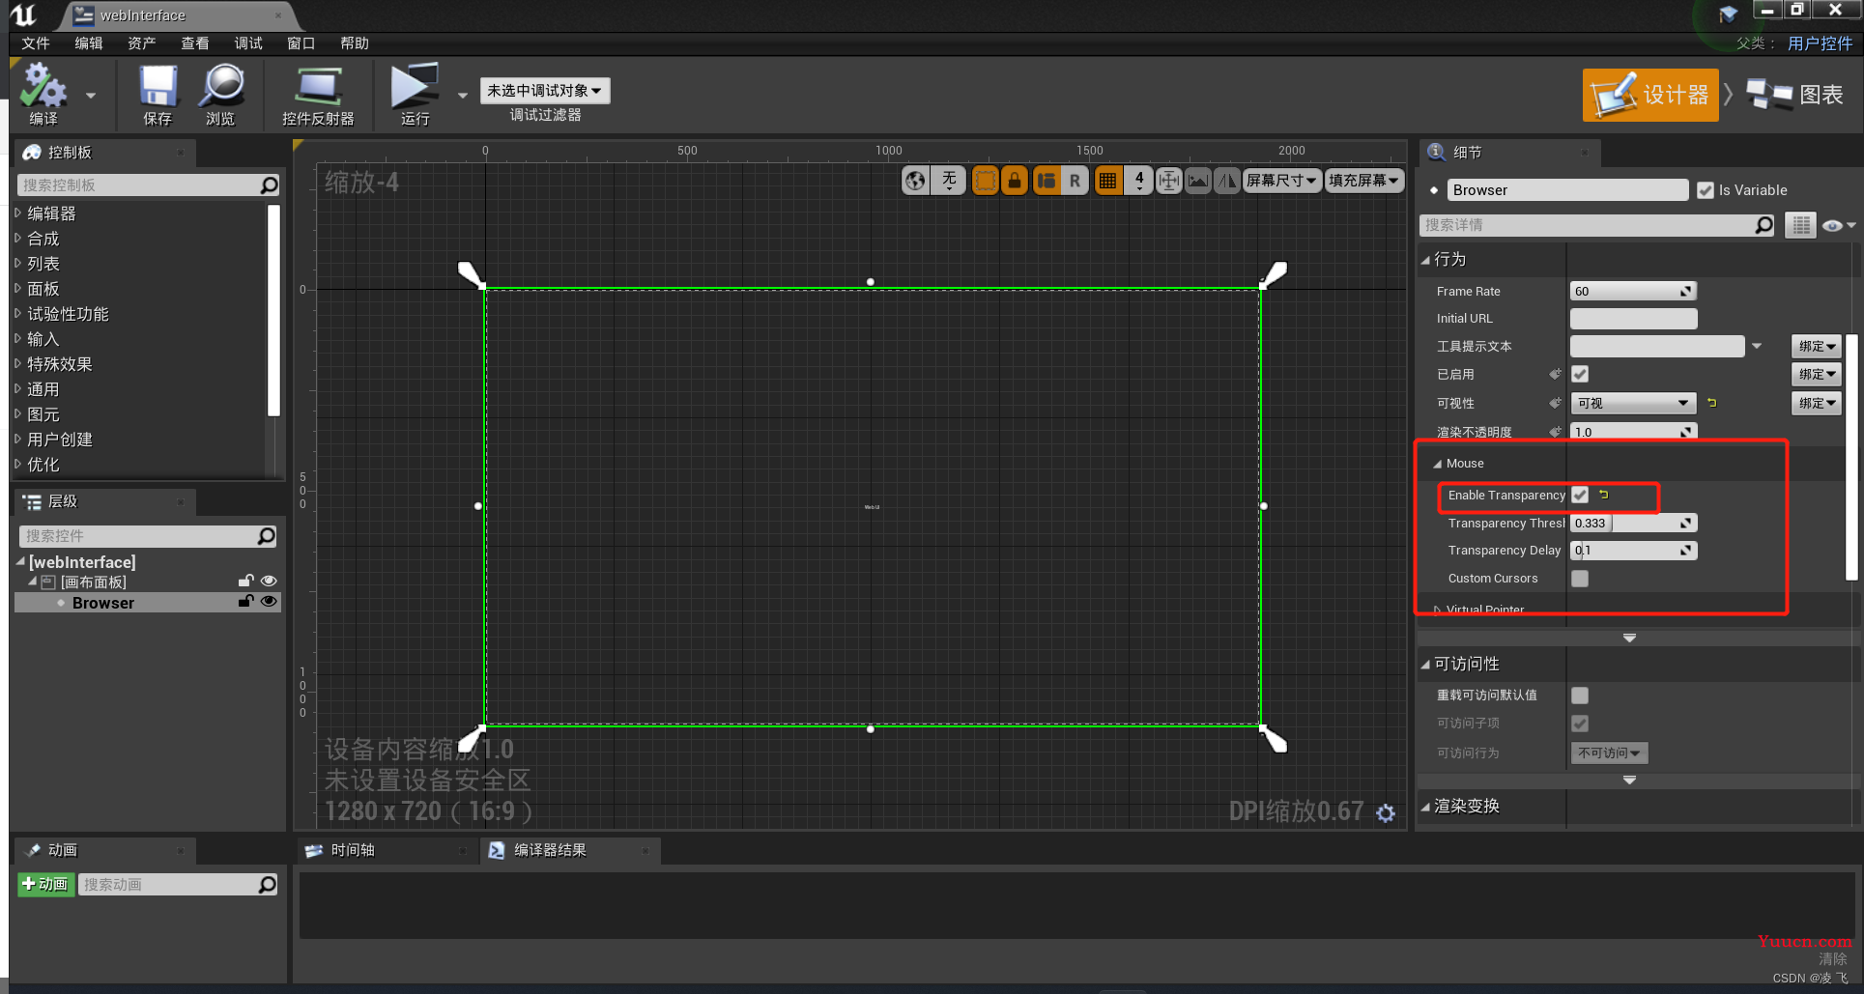The height and width of the screenshot is (994, 1864).
Task: Click the Transparency Threshold 0.333 slider
Action: [1633, 523]
